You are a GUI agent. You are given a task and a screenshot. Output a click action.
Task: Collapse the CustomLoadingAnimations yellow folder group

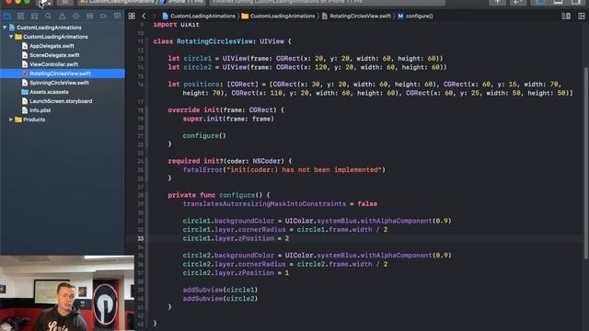click(11, 37)
